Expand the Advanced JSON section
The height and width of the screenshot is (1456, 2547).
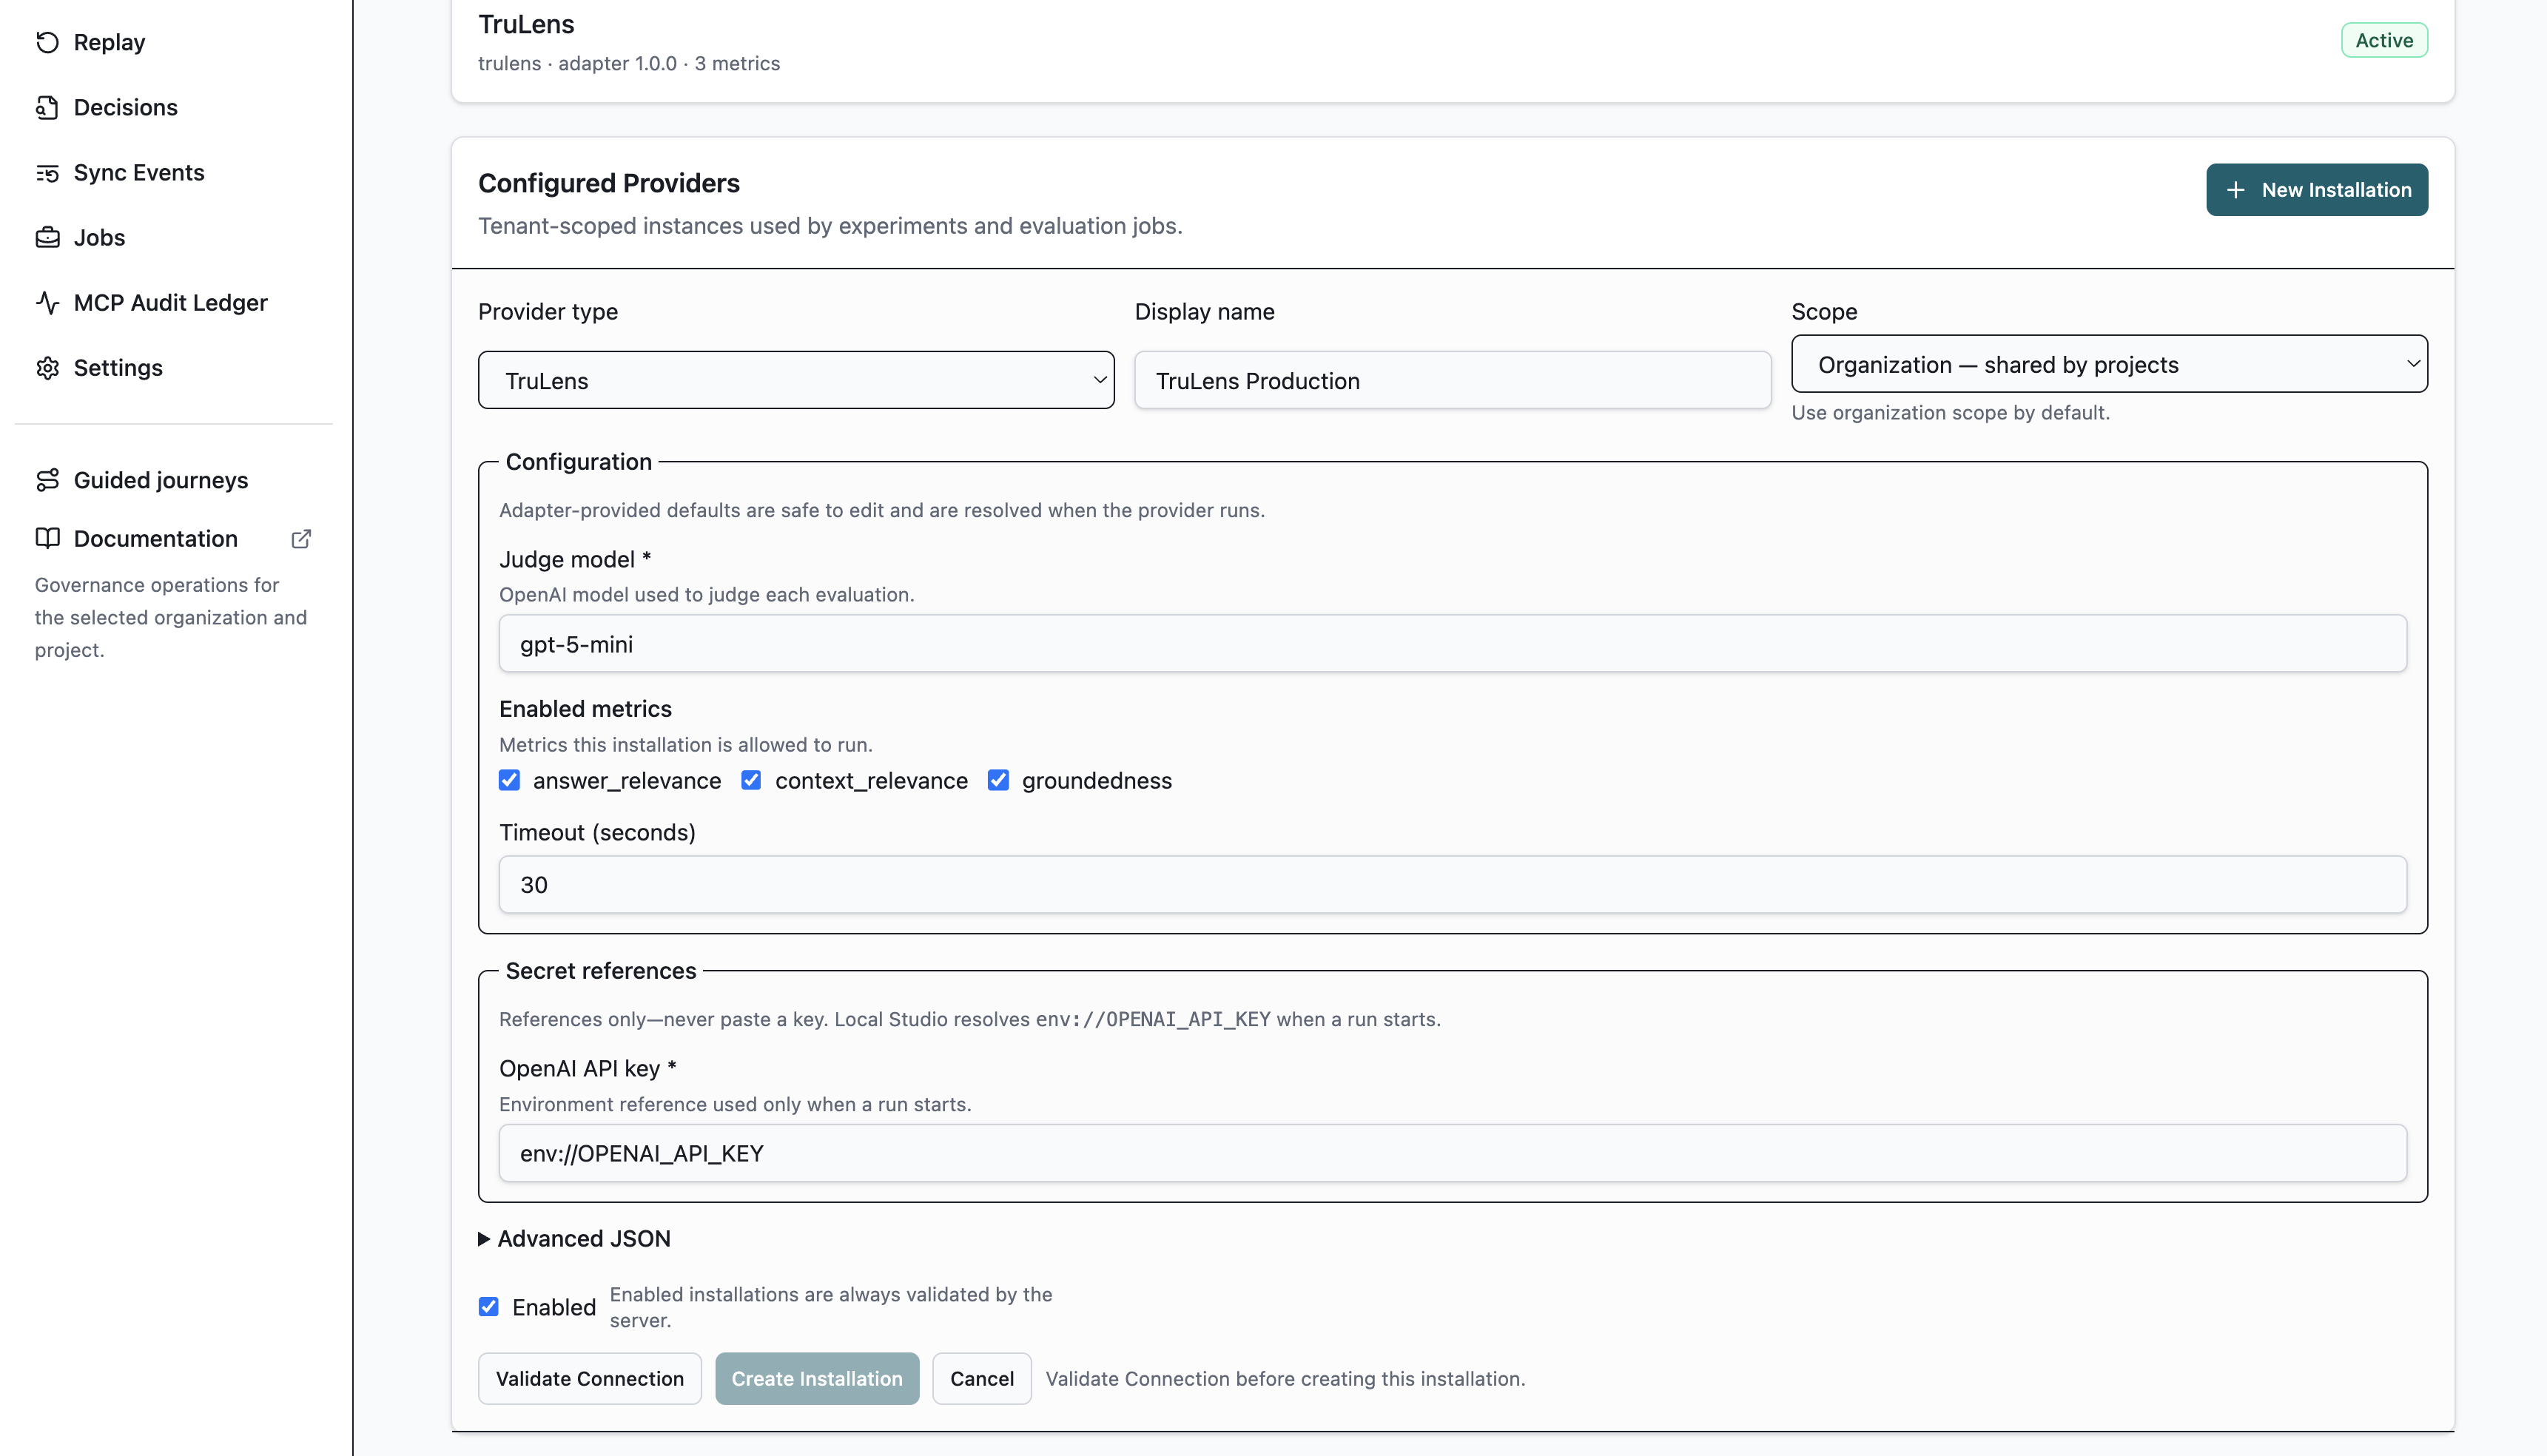[575, 1239]
